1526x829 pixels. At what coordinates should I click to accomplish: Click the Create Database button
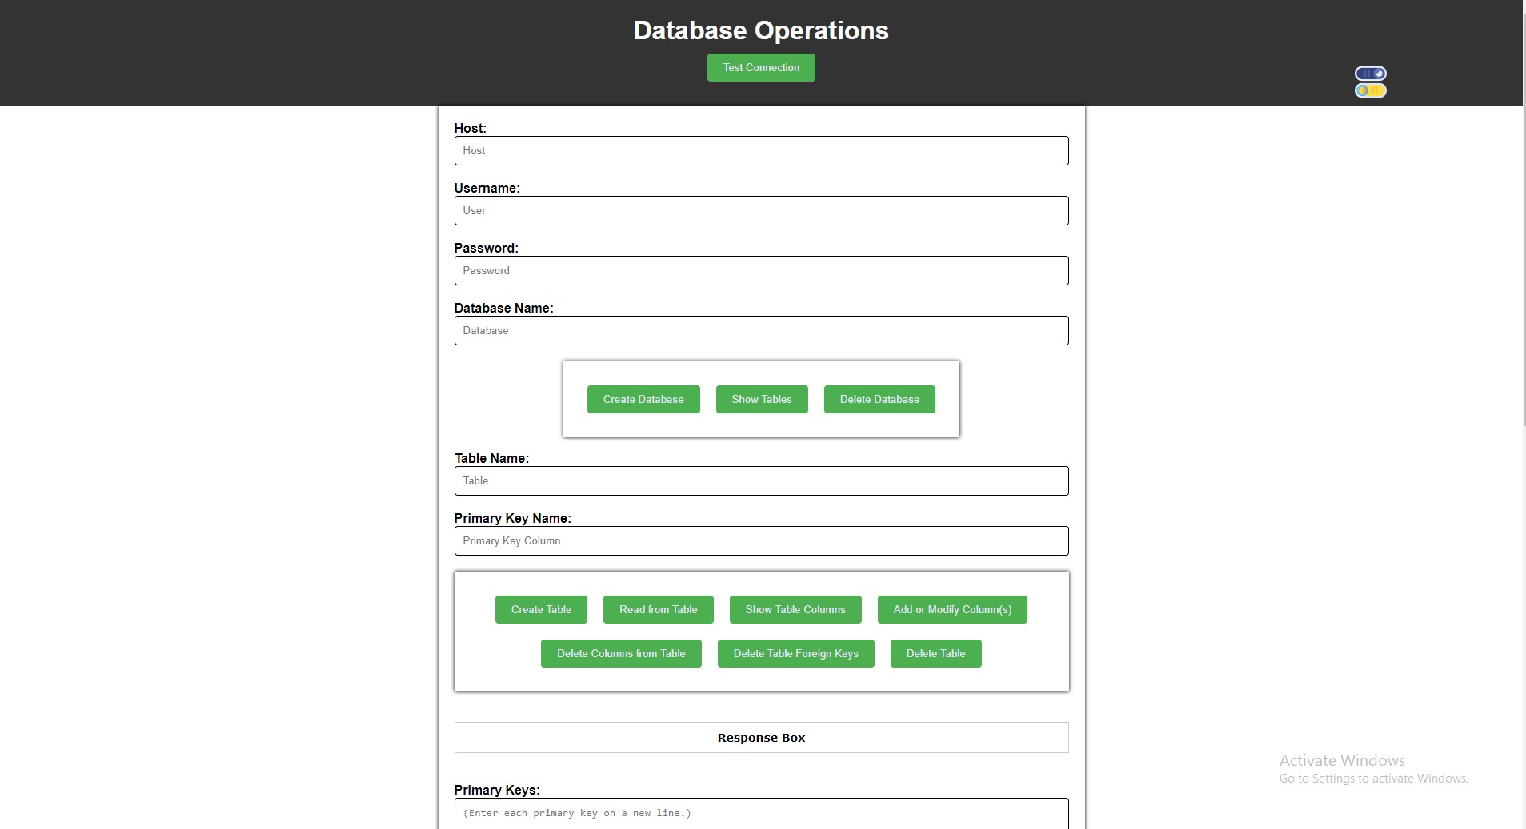point(643,400)
